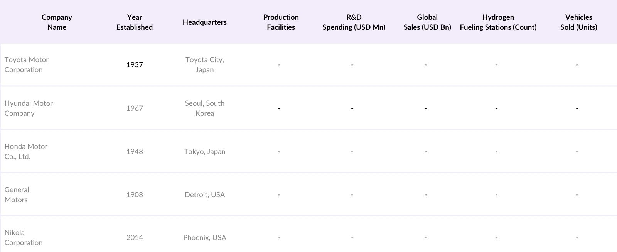Click the 1908 year established cell

135,195
